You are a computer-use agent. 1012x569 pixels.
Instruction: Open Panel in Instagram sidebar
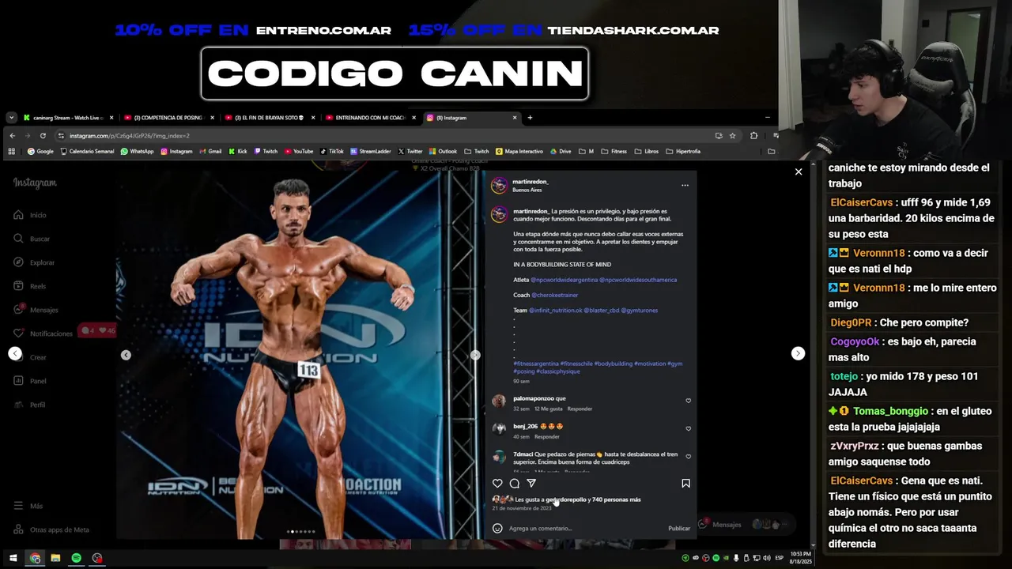(29, 381)
